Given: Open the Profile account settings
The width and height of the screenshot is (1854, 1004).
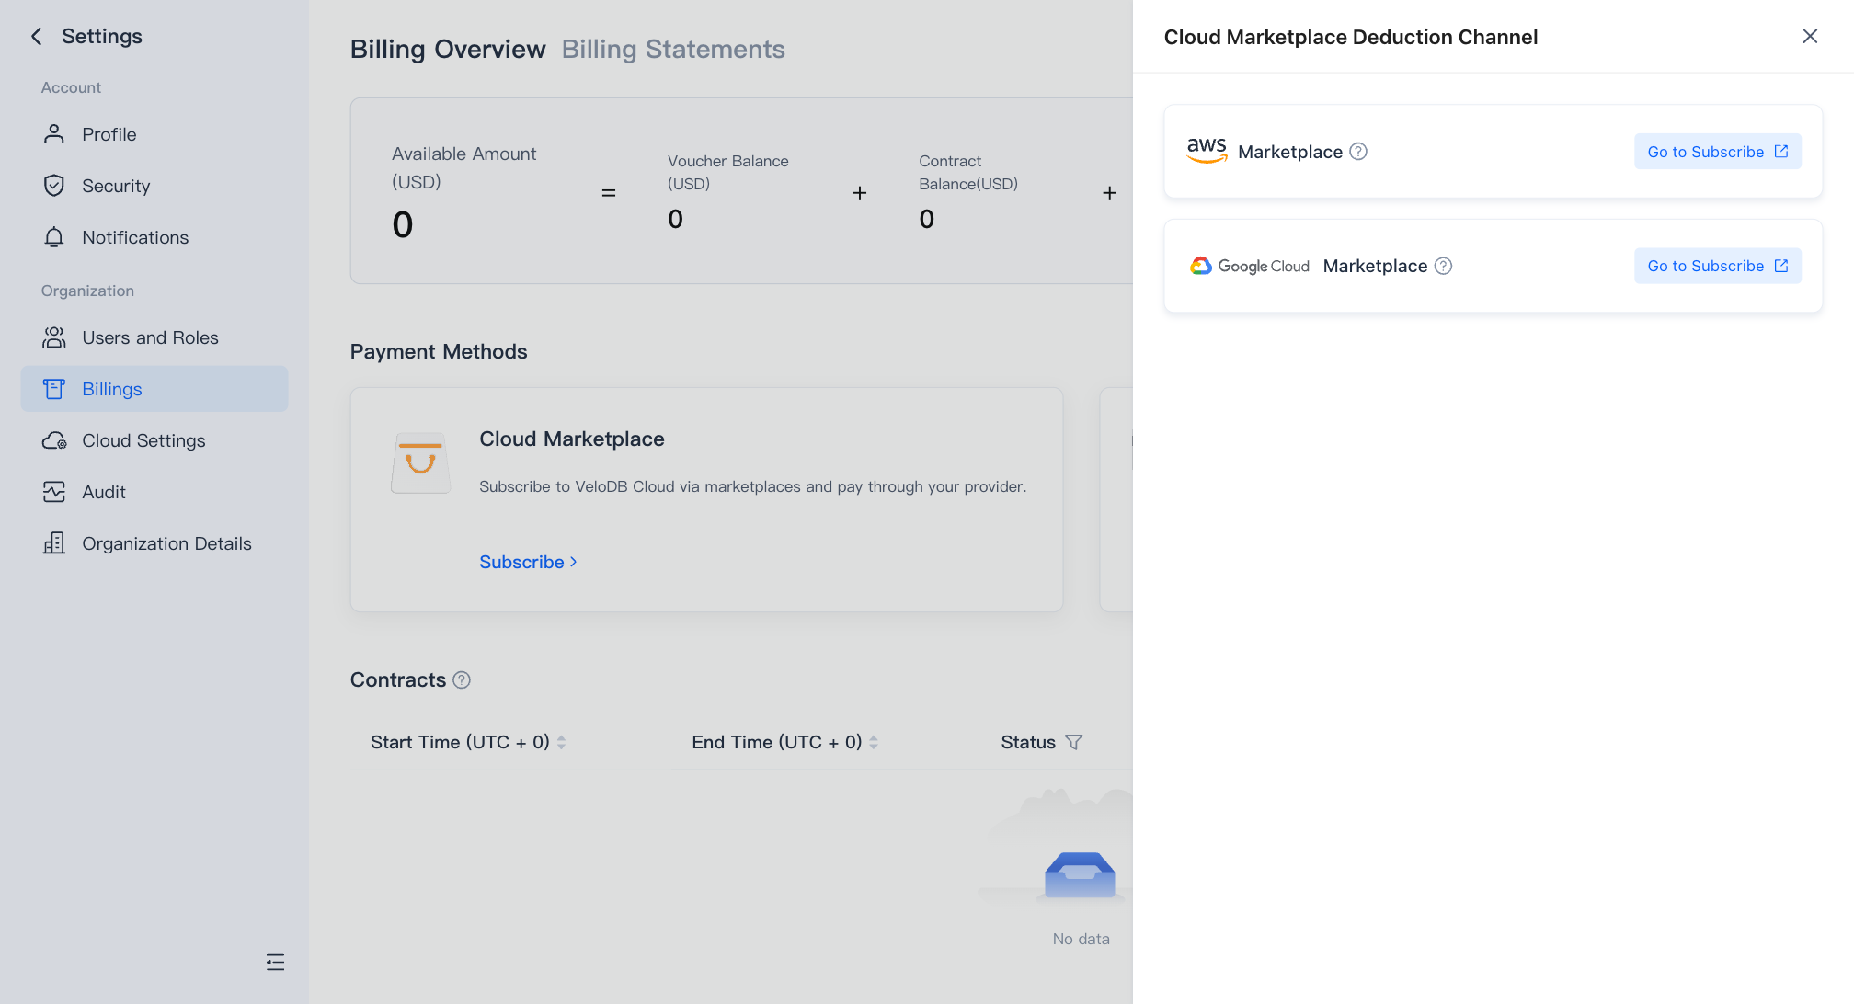Looking at the screenshot, I should (54, 134).
